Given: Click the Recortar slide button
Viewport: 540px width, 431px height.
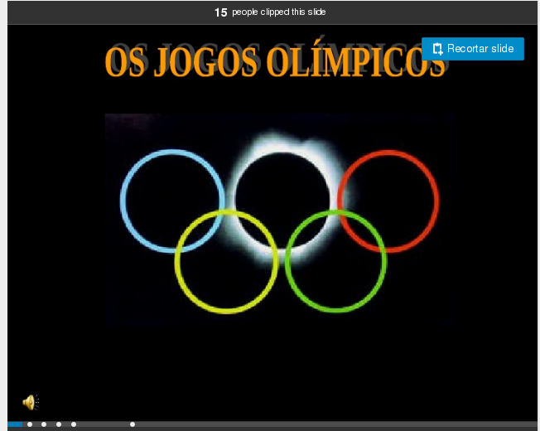Looking at the screenshot, I should 472,49.
